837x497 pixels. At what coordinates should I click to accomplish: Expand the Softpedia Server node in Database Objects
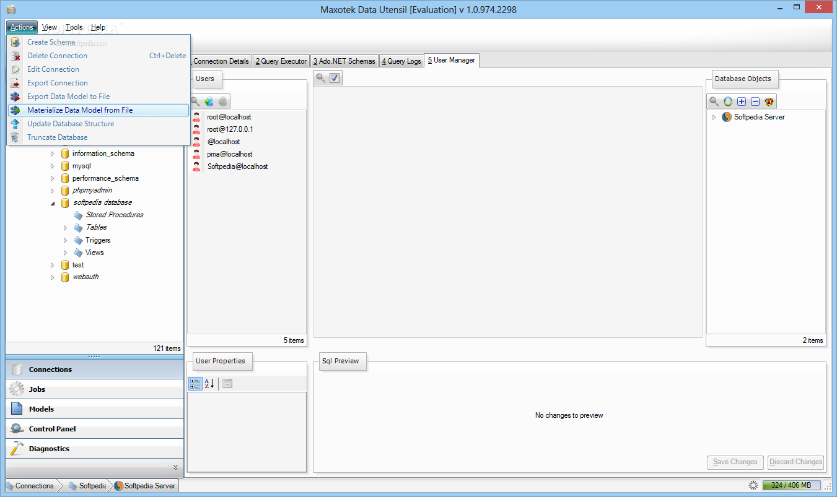tap(714, 117)
